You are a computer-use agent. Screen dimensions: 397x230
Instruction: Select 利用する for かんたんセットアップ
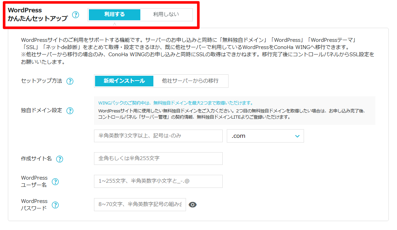[115, 14]
